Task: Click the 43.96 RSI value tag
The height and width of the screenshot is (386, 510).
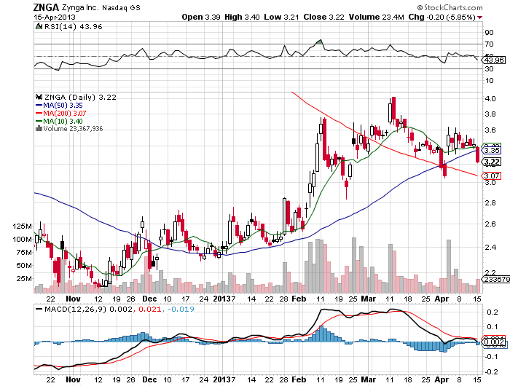Action: (494, 60)
